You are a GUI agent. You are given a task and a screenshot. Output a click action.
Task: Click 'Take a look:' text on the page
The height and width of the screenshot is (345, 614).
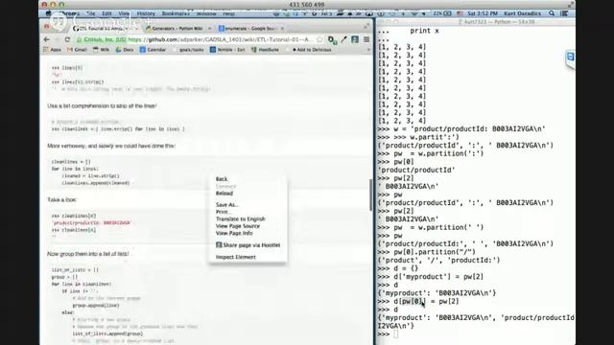[61, 200]
